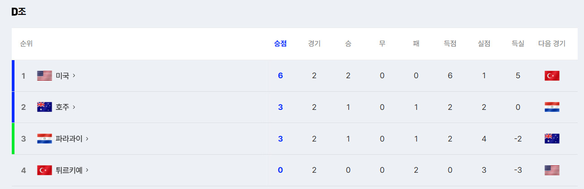Open the Australia next-match flag in 파라과이 row
This screenshot has height=189, width=584.
pos(552,139)
